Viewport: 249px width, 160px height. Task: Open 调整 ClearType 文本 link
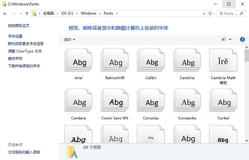tap(25, 51)
